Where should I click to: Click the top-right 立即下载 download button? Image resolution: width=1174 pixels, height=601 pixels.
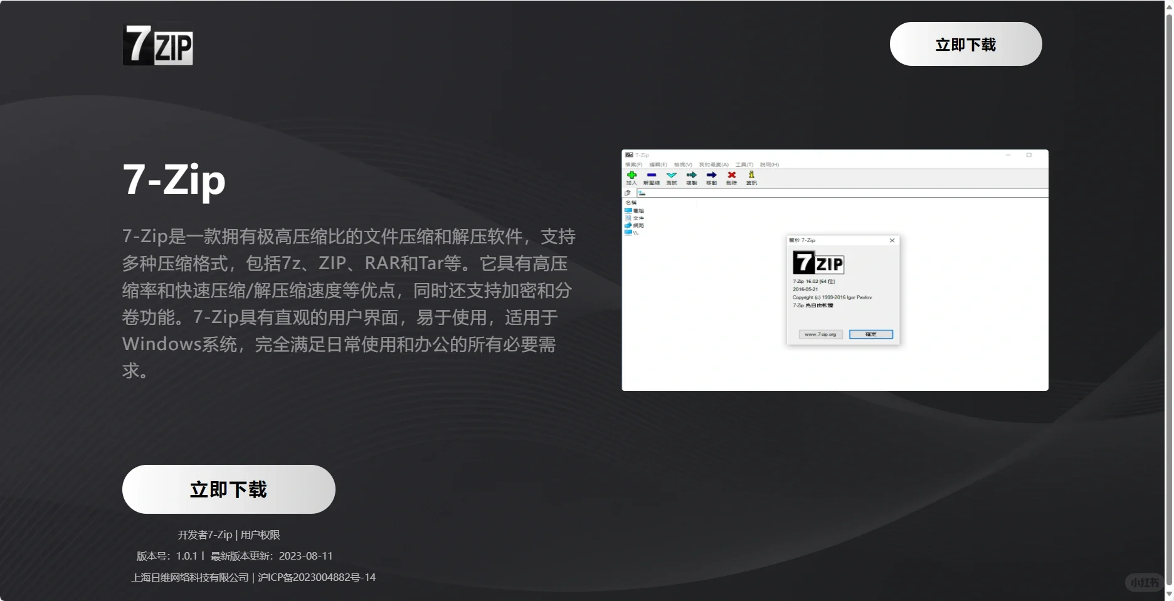(966, 44)
